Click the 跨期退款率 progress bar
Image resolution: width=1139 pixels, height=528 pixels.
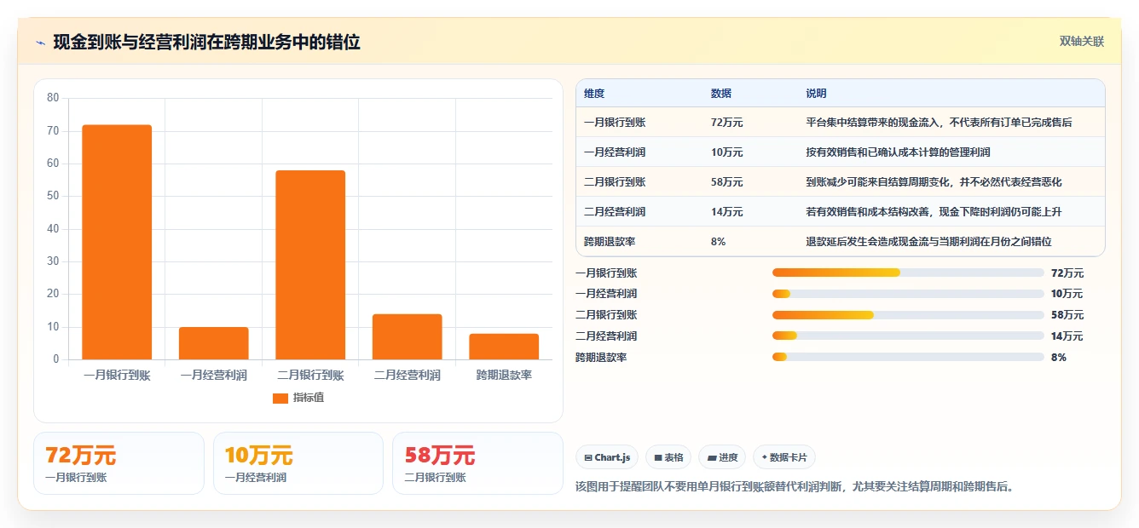coord(908,358)
